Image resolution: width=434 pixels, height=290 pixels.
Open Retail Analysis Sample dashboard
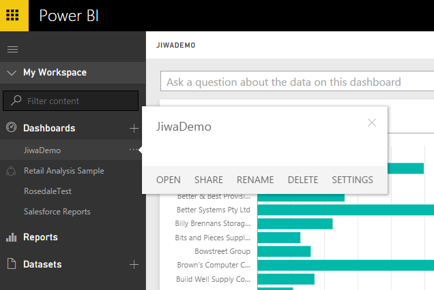(64, 171)
